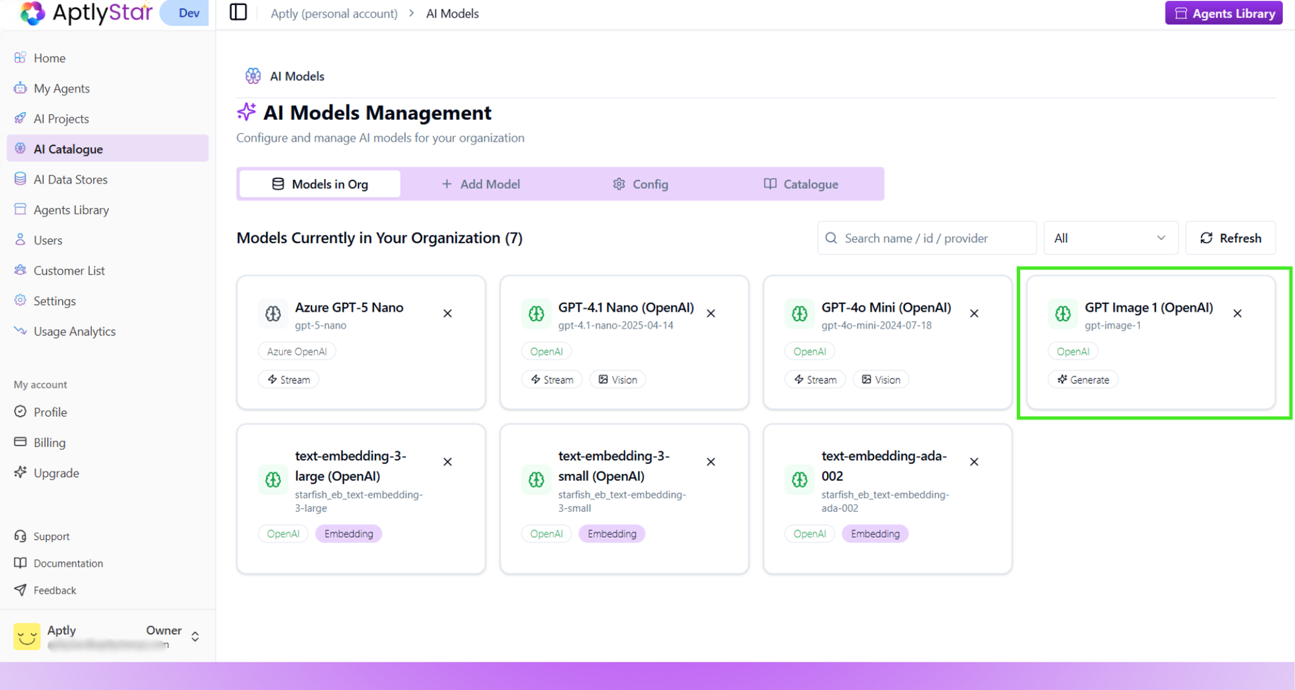Click the purple Agents Library button
This screenshot has height=690, width=1295.
click(1224, 13)
